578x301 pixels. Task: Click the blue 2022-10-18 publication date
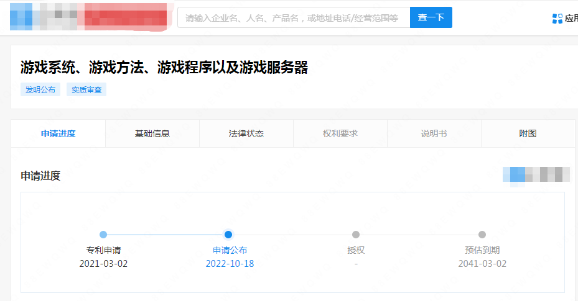point(230,264)
